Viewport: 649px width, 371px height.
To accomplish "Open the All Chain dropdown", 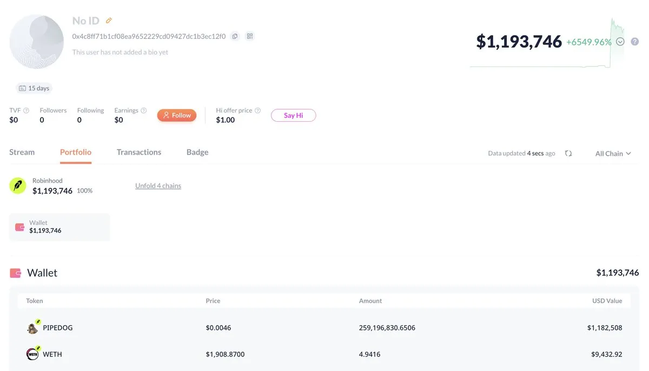I will [x=613, y=154].
